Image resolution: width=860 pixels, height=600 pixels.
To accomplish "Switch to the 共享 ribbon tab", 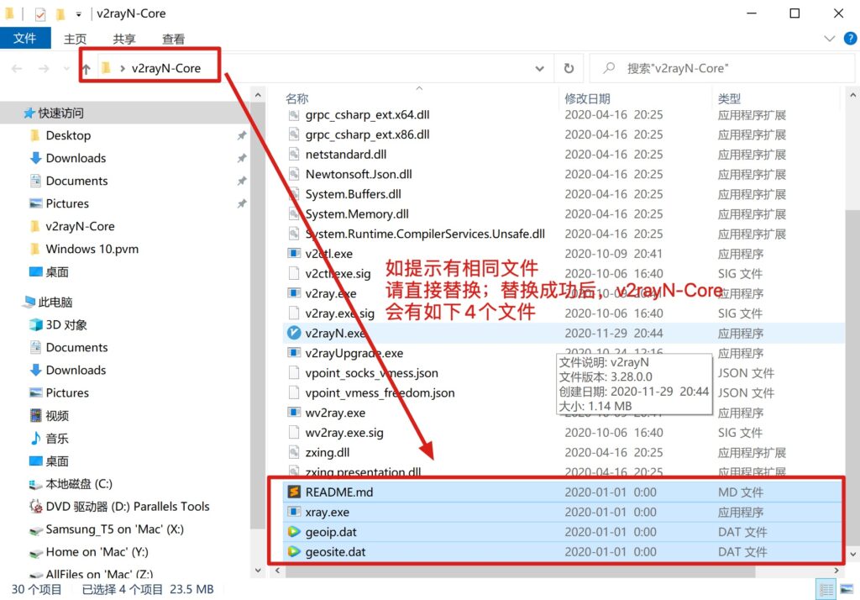I will pyautogui.click(x=124, y=39).
